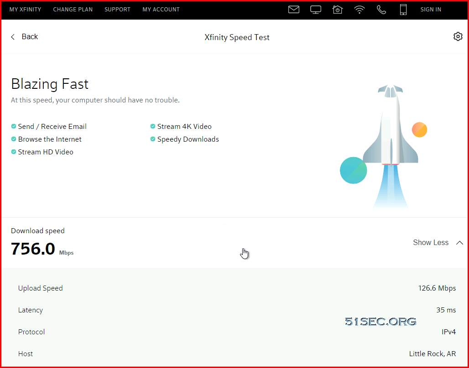Click the WiFi internet icon
The height and width of the screenshot is (368, 469).
(x=359, y=10)
